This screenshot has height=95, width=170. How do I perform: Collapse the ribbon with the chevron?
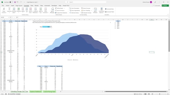[168, 14]
